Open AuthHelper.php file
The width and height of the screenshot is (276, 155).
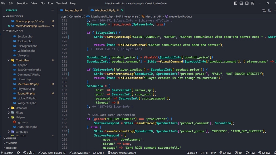[x=27, y=127]
